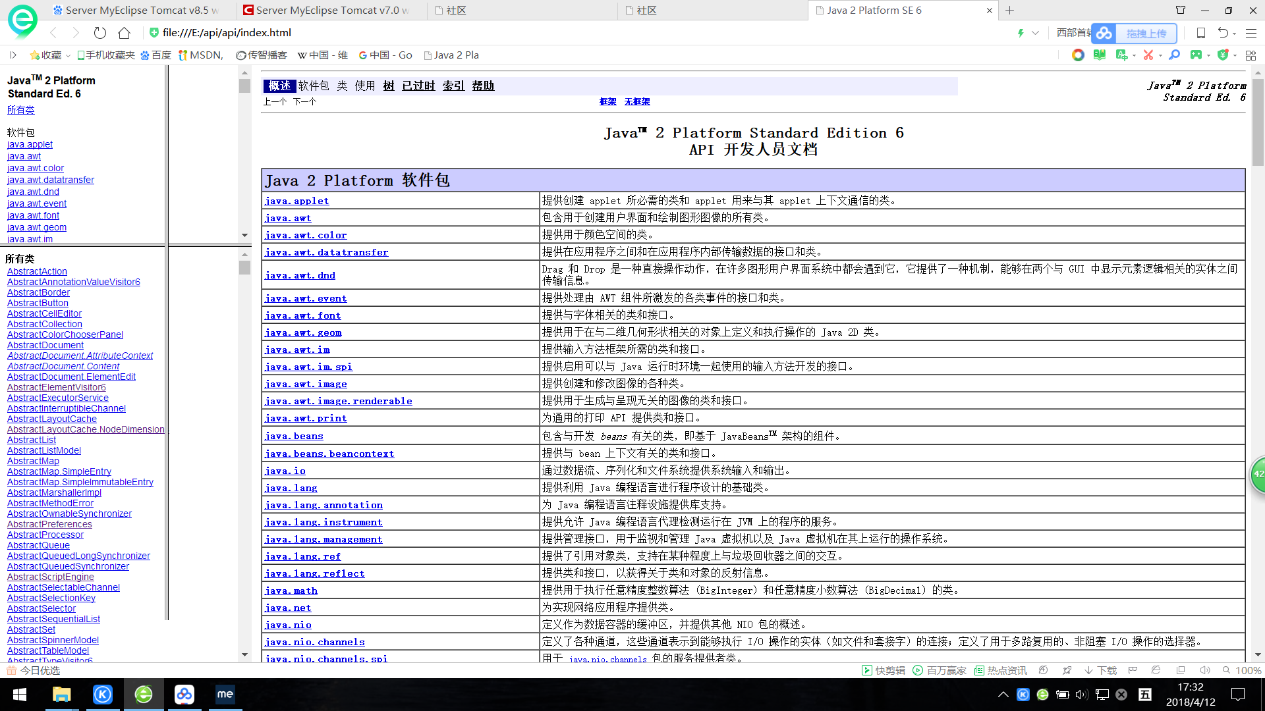
Task: Open the 传智播客 bookmark
Action: (x=262, y=55)
